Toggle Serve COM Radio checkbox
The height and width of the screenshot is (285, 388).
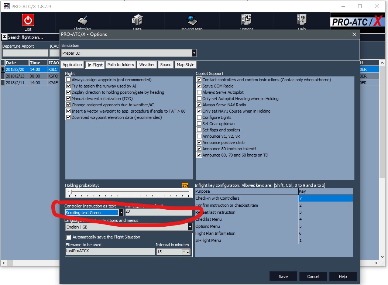[x=199, y=86]
